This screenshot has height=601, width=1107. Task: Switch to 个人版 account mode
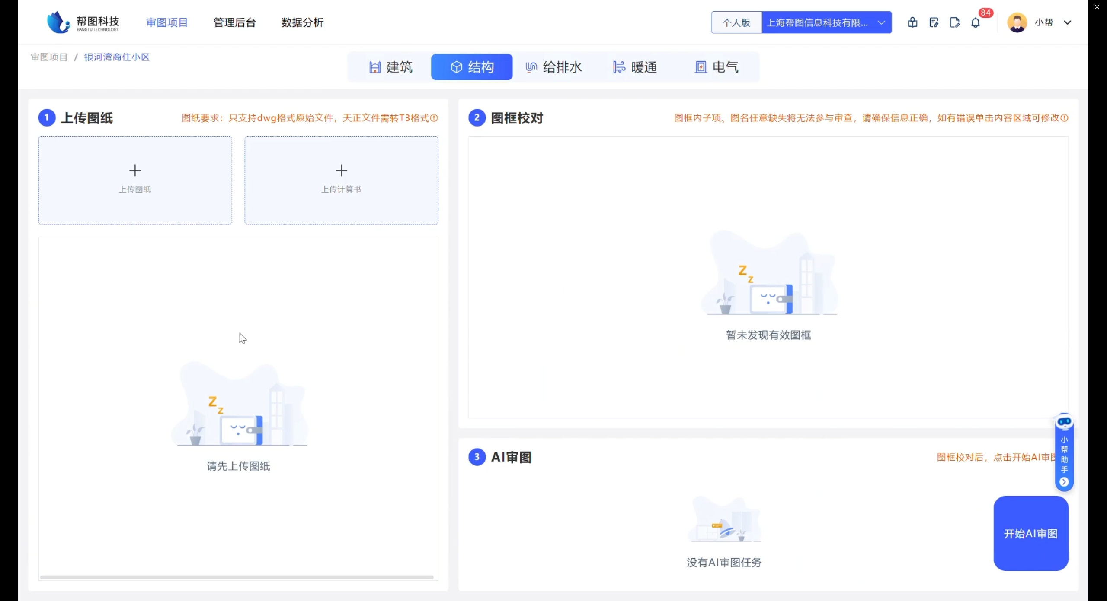[736, 22]
